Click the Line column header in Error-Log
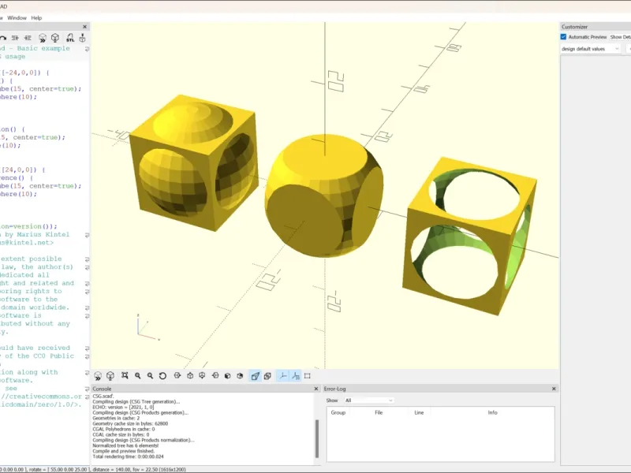 click(x=419, y=412)
